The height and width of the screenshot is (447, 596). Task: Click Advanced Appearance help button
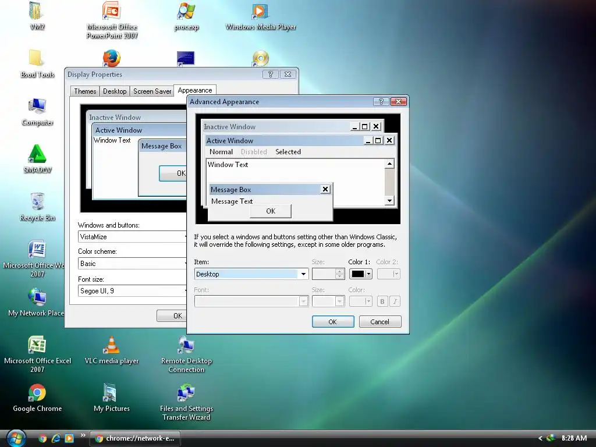[381, 101]
